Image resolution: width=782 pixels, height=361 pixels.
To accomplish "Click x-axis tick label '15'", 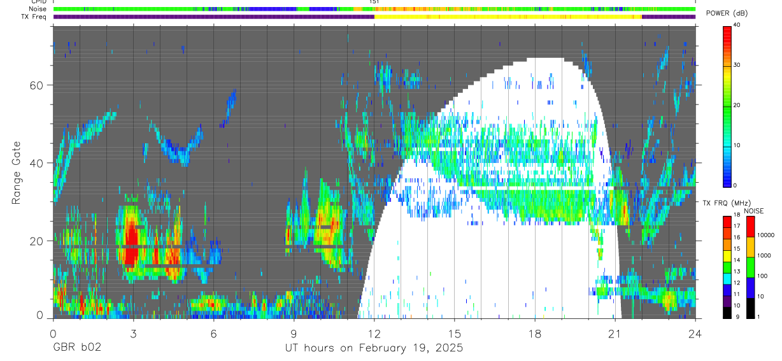I will tap(455, 333).
